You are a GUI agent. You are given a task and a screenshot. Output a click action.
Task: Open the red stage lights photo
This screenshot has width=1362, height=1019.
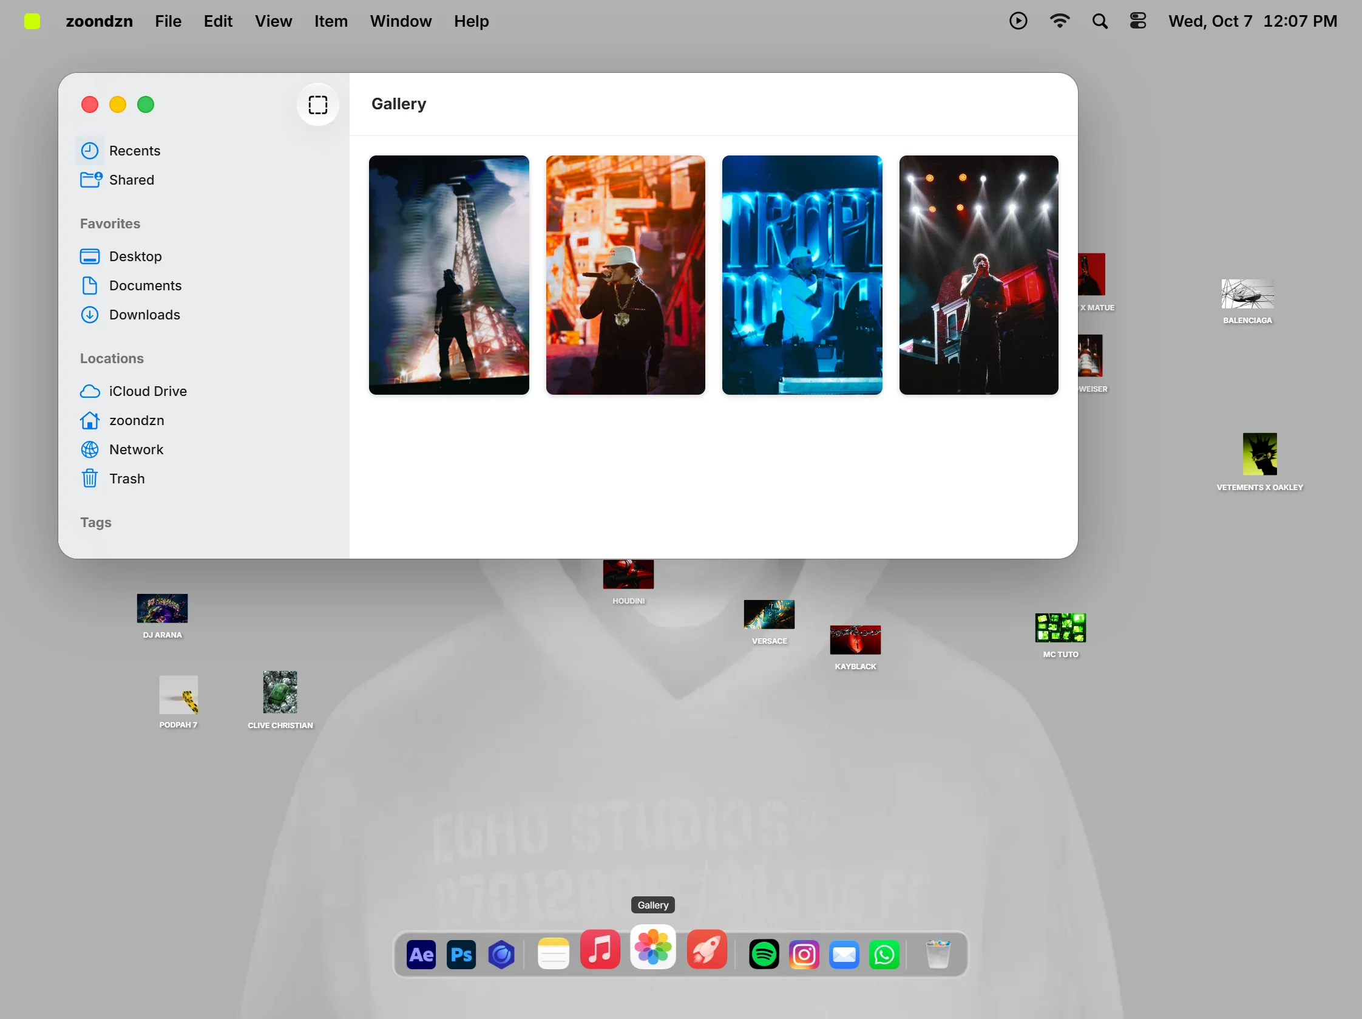[978, 274]
